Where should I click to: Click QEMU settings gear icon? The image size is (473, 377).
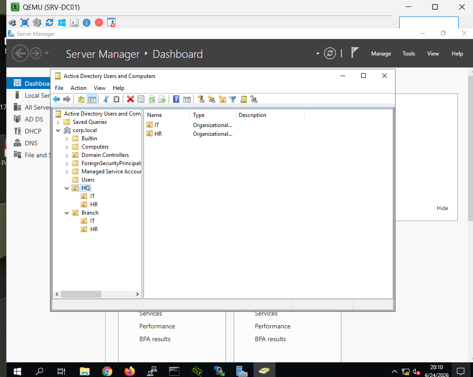click(37, 22)
